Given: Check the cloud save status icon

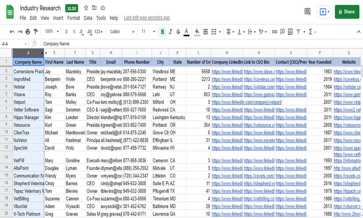Looking at the screenshot, I should pos(103,8).
